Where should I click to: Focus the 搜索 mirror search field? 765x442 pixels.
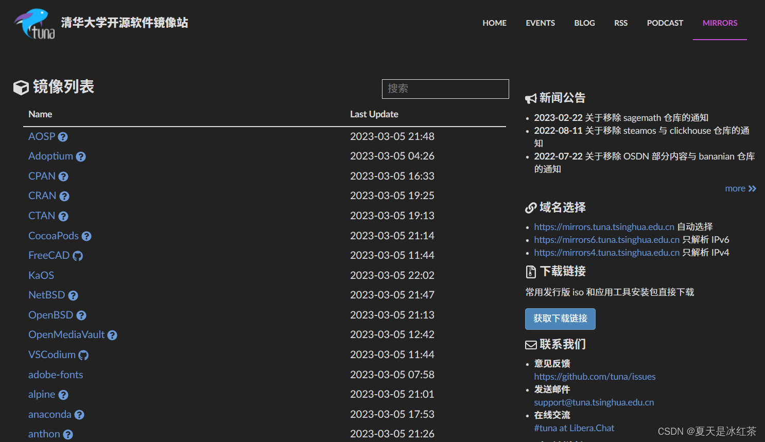click(x=445, y=89)
